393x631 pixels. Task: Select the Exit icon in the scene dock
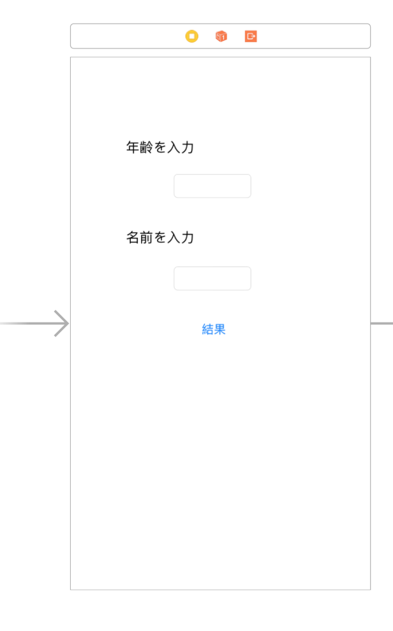[x=249, y=36]
